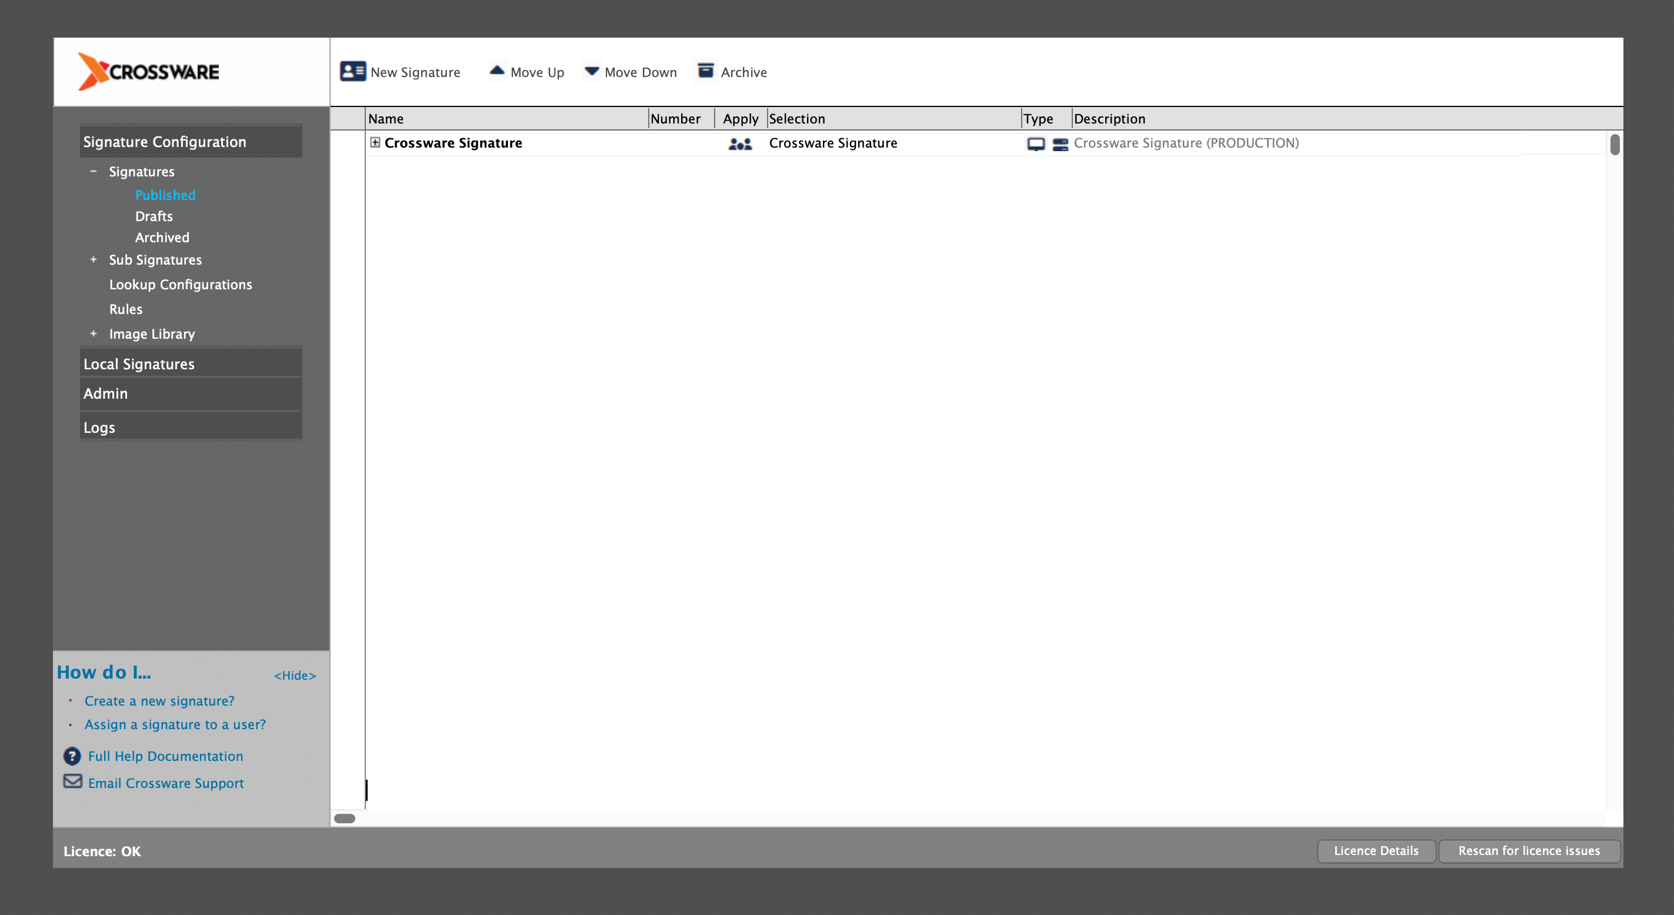Screen dimensions: 1674x915
Task: Click the vertical scrollbar thumb
Action: [1615, 144]
